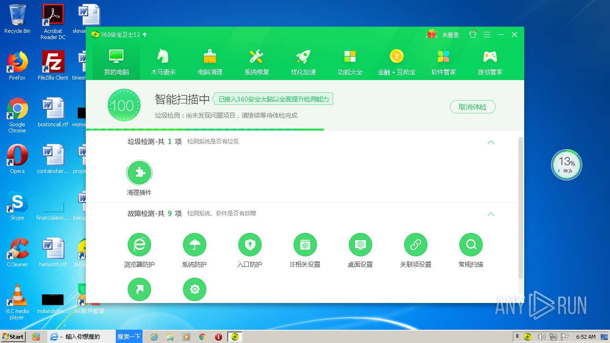610x343 pixels.
Task: Select 常规扫描 magnifier icon
Action: coord(471,245)
